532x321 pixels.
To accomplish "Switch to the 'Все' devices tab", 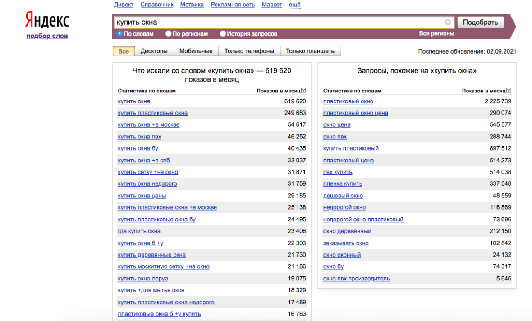I will pyautogui.click(x=124, y=51).
